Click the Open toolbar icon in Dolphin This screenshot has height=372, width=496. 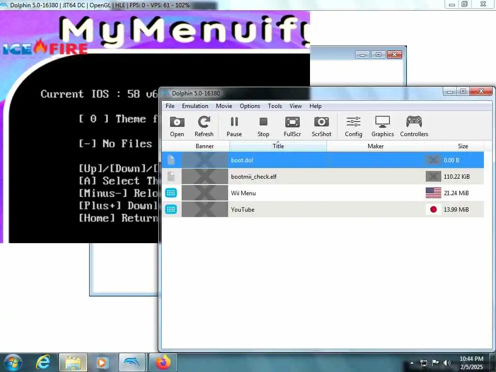point(177,126)
